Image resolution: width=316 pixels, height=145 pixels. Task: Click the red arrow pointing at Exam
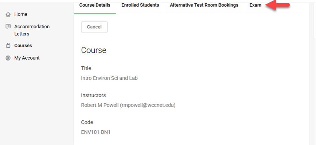point(277,5)
